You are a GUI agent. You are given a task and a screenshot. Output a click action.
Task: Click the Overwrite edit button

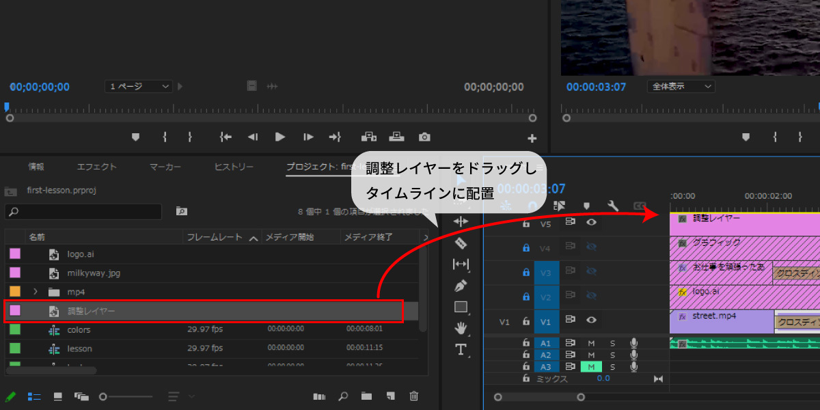396,137
